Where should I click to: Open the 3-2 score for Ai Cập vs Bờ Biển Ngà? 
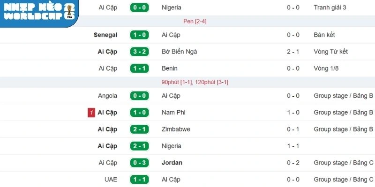tap(139, 51)
